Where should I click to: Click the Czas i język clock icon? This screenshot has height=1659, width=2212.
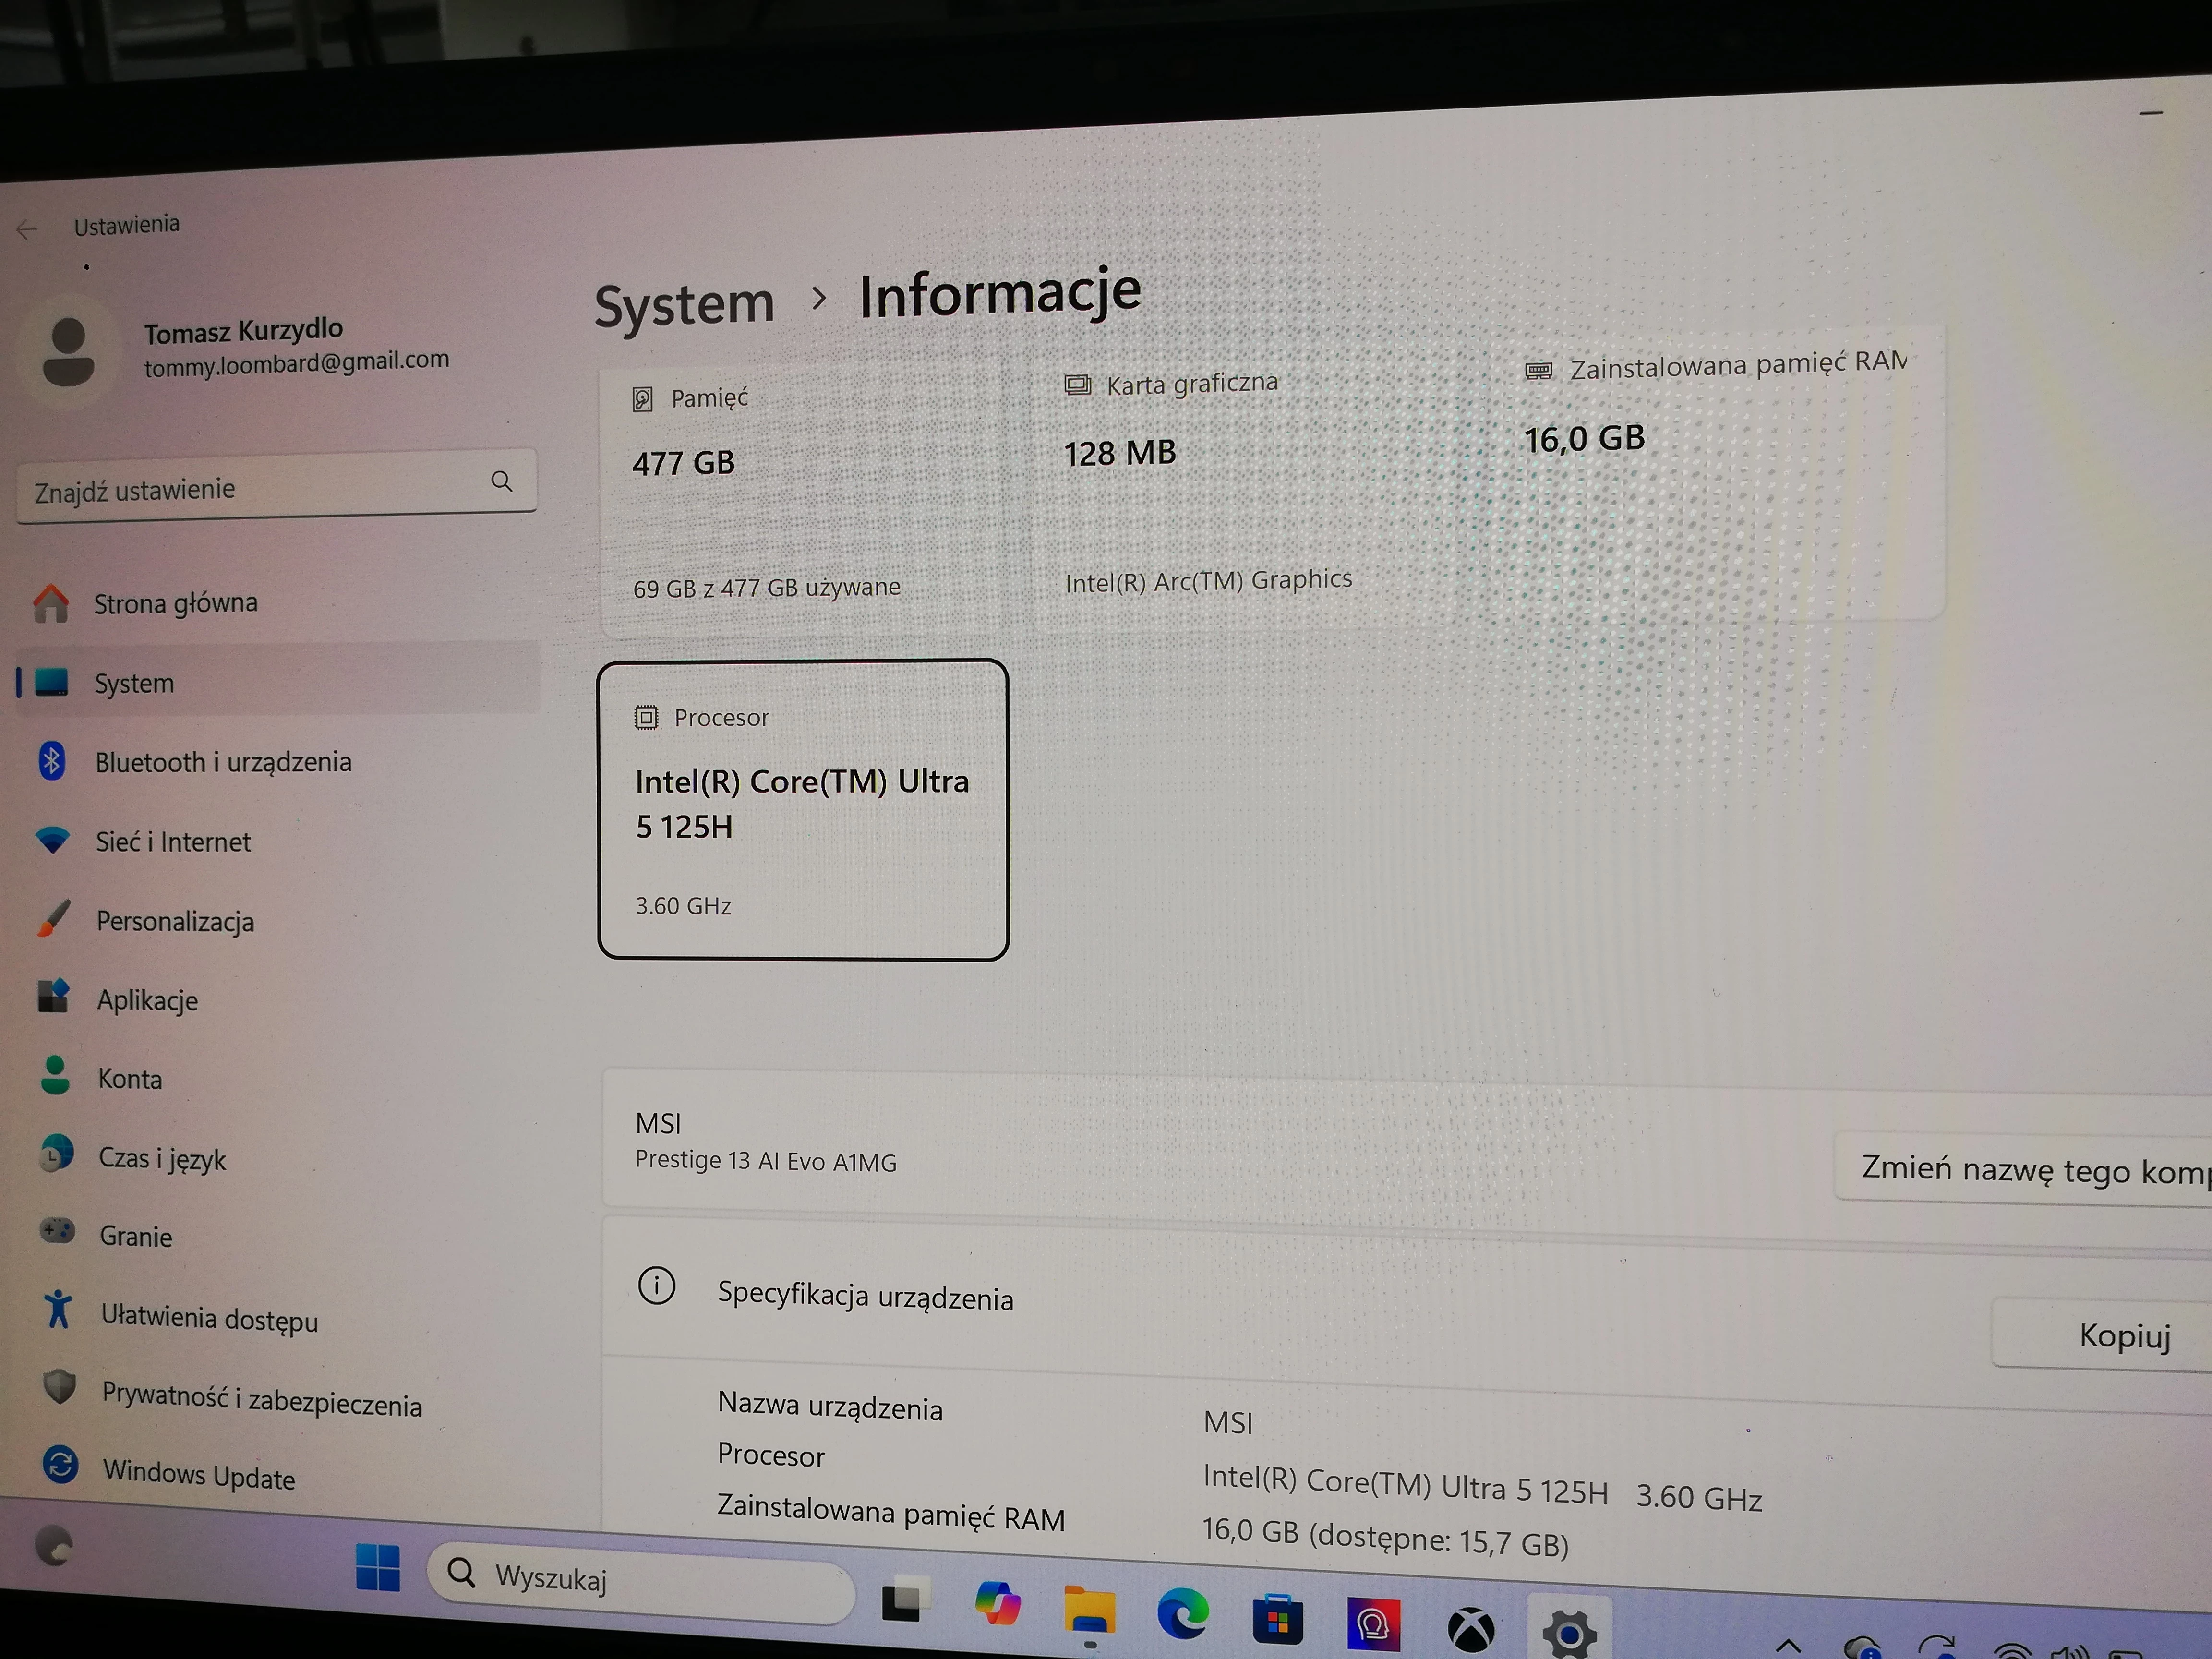coord(57,1153)
